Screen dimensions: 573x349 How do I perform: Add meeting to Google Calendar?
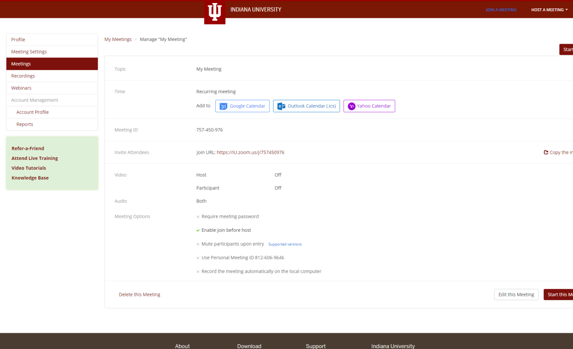click(x=242, y=106)
